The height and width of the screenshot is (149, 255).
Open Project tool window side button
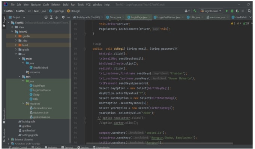[4, 22]
